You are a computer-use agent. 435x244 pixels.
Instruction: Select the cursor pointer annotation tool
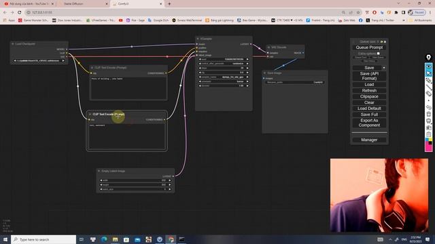coord(429,73)
